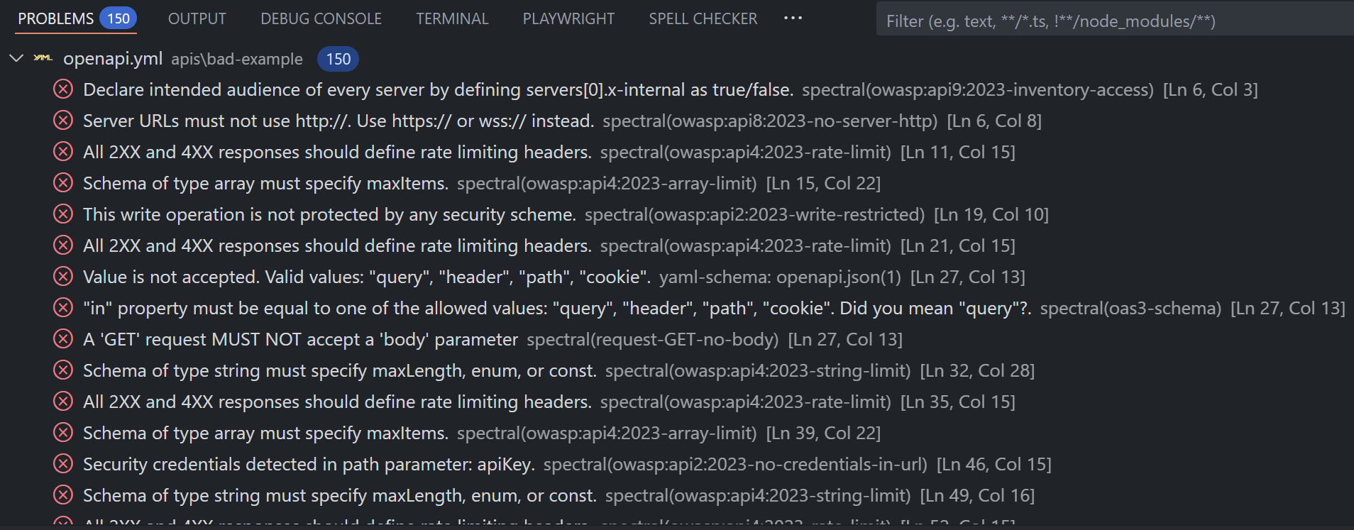Screen dimensions: 1354x530
Task: Select maxLength string message at Ln 49
Action: click(340, 496)
